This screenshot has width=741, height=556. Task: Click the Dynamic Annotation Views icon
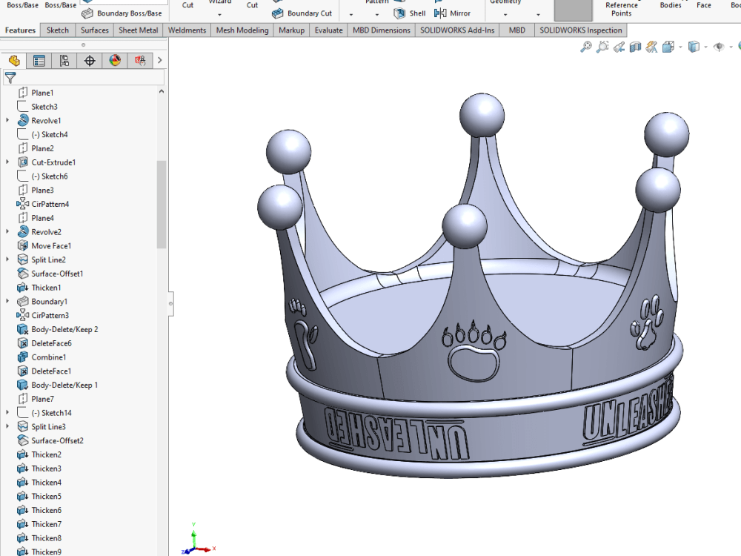652,47
